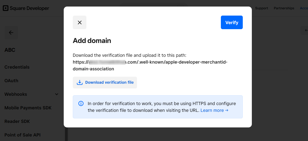
Task: Click the Square Developer logo
Action: click(26, 8)
